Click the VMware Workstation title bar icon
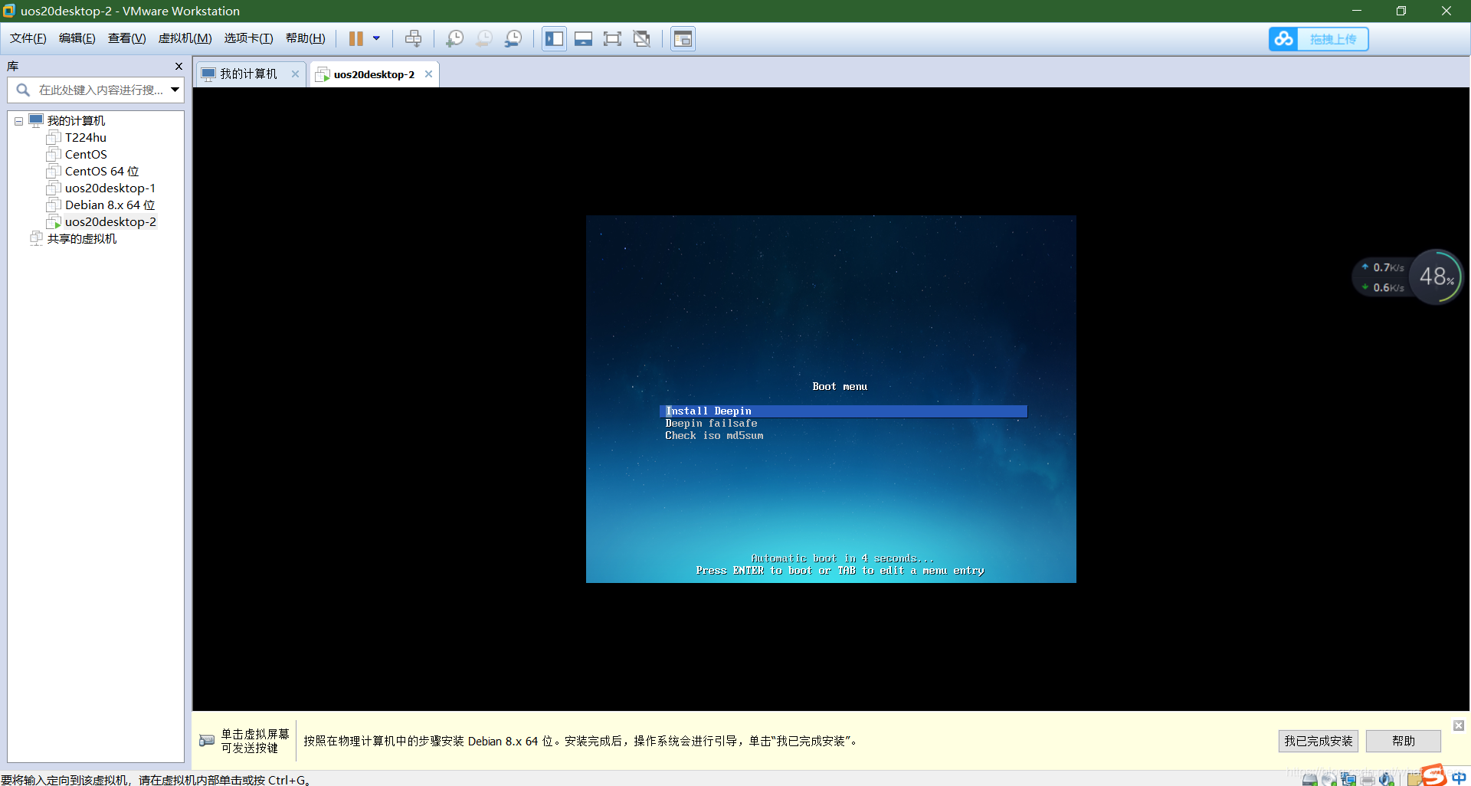The width and height of the screenshot is (1471, 786). point(9,11)
